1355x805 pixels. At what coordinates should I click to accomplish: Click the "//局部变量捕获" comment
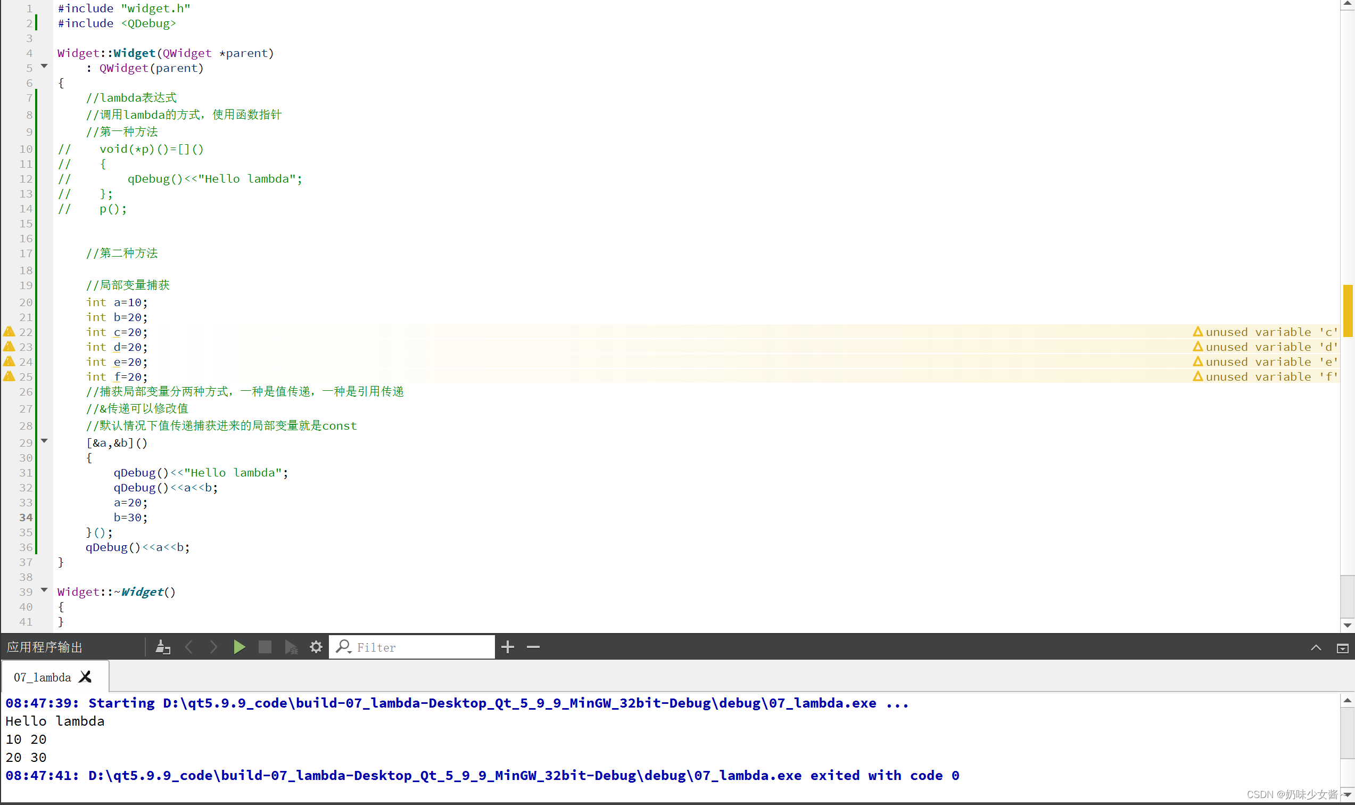[x=128, y=285]
